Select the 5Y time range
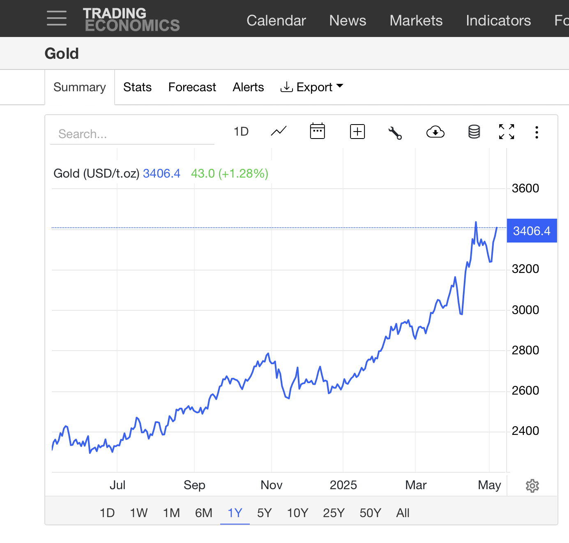569x543 pixels. [265, 513]
